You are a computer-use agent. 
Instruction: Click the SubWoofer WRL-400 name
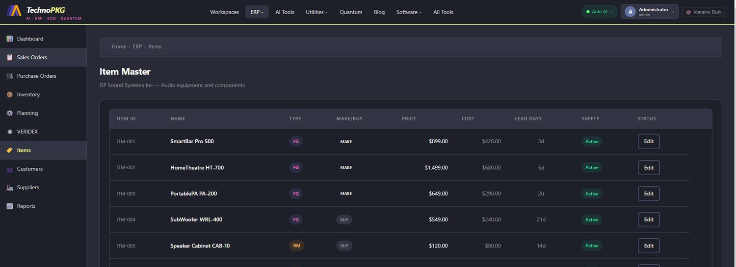[196, 220]
